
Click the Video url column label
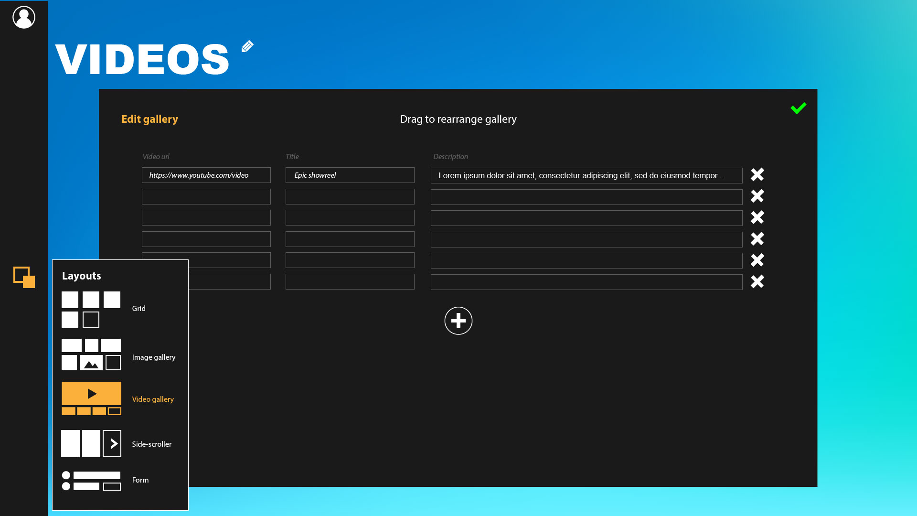(156, 157)
